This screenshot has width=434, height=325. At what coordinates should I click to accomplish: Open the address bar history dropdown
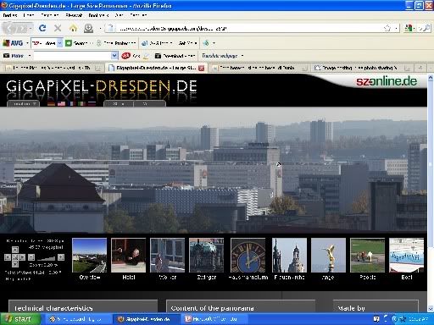pos(396,28)
